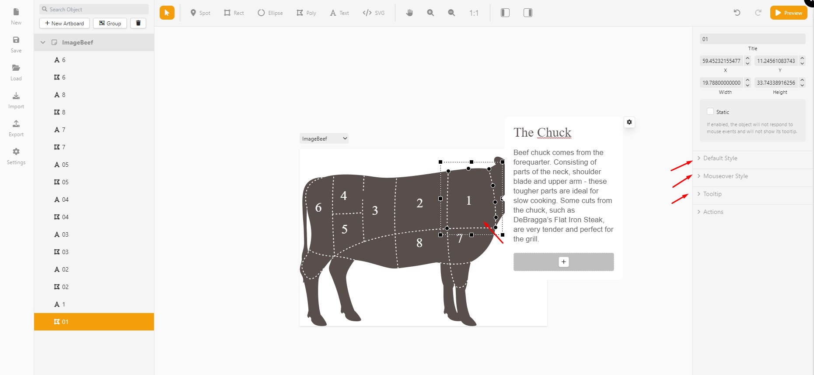Click the Search Object field
The height and width of the screenshot is (375, 814).
click(94, 9)
